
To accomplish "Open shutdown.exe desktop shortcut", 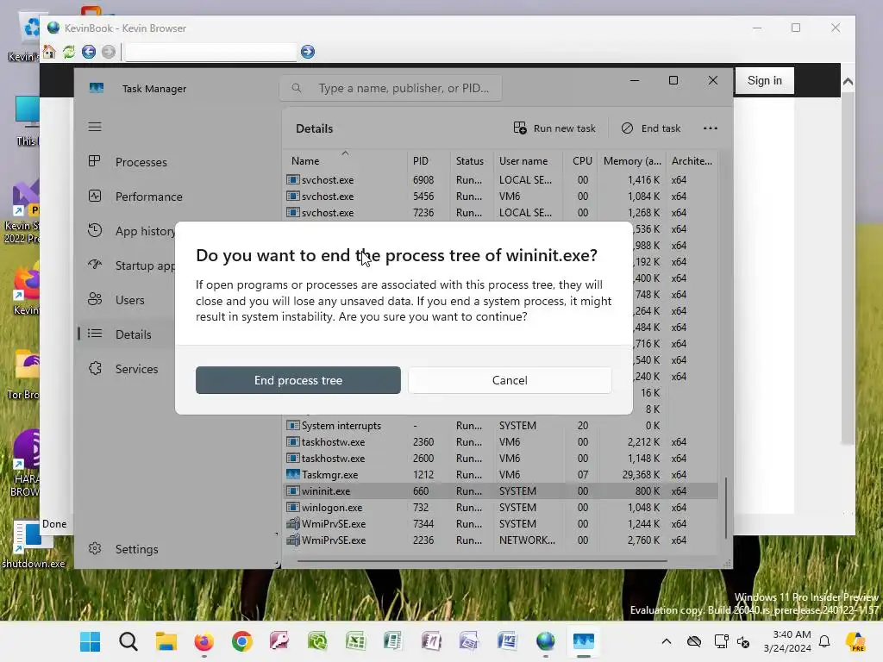I will click(33, 545).
